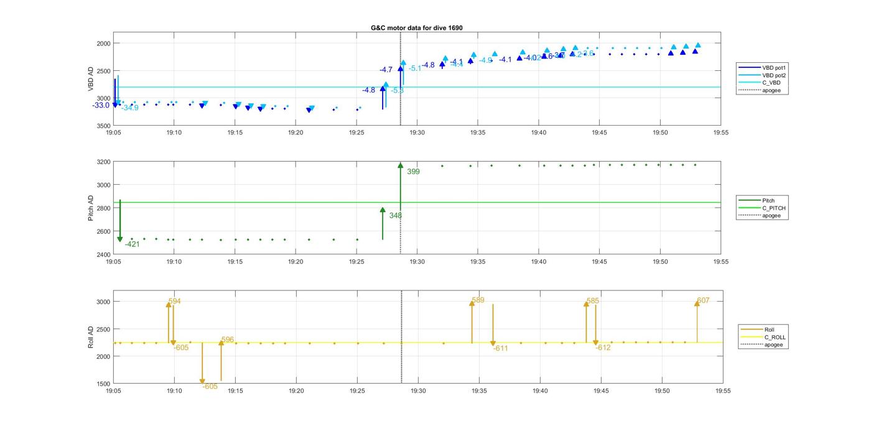This screenshot has height=431, width=871.
Task: Click the '585' roll data label
Action: 593,301
